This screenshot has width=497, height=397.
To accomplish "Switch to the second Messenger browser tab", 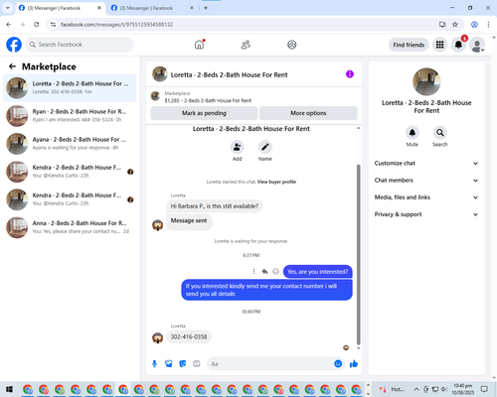I will 152,8.
